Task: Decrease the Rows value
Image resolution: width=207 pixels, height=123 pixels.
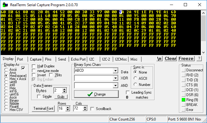Action: (x=68, y=110)
